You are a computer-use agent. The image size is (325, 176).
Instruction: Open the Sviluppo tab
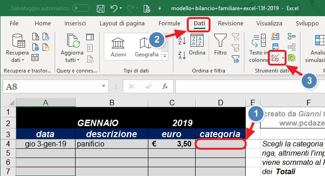point(307,24)
